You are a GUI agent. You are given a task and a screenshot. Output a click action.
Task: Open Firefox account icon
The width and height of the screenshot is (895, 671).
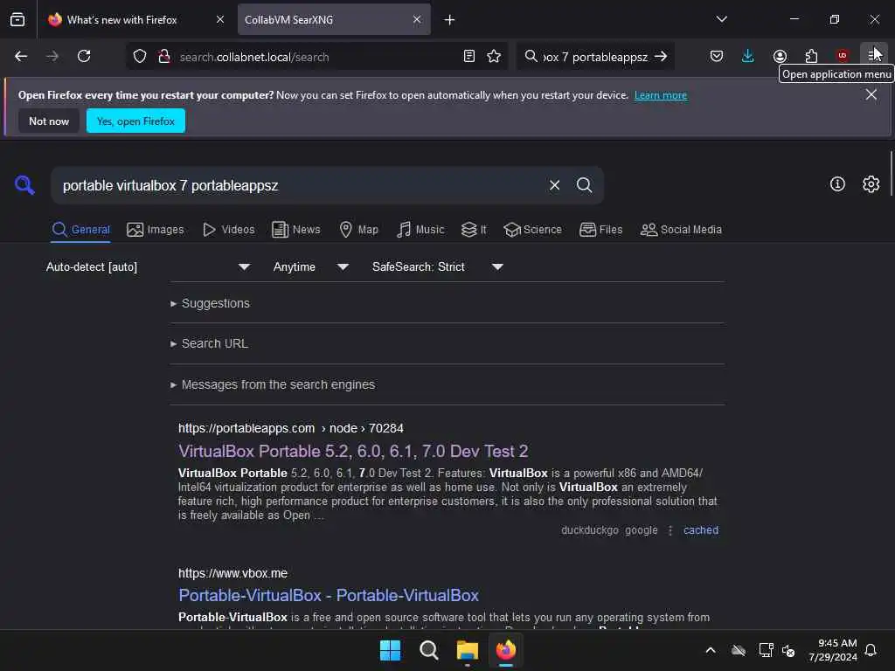[x=780, y=56]
